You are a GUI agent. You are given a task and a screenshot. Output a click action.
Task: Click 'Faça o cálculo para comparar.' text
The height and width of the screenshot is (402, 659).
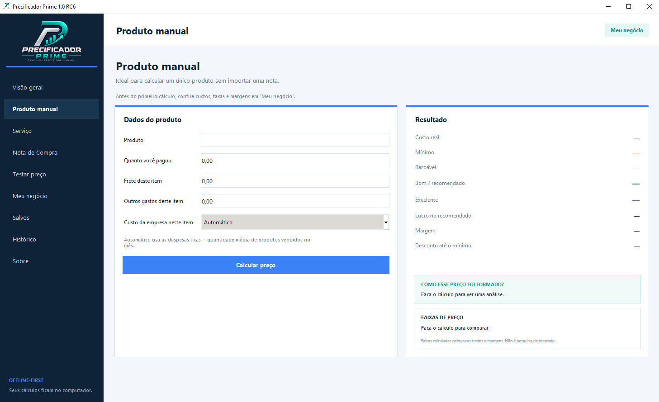tap(455, 328)
